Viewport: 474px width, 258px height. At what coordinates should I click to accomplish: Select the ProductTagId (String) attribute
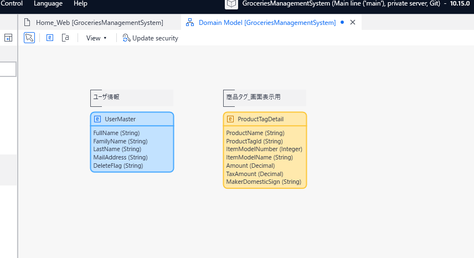click(x=255, y=141)
